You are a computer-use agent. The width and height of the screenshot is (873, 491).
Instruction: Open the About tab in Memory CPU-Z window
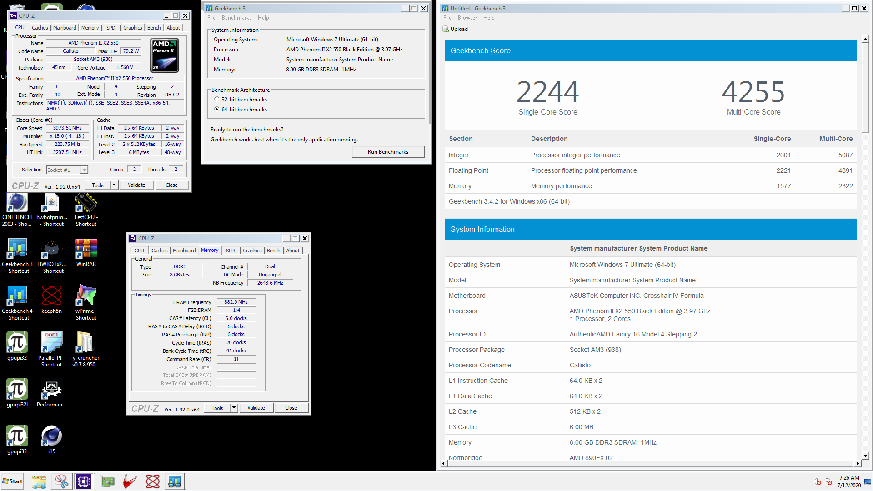tap(293, 251)
